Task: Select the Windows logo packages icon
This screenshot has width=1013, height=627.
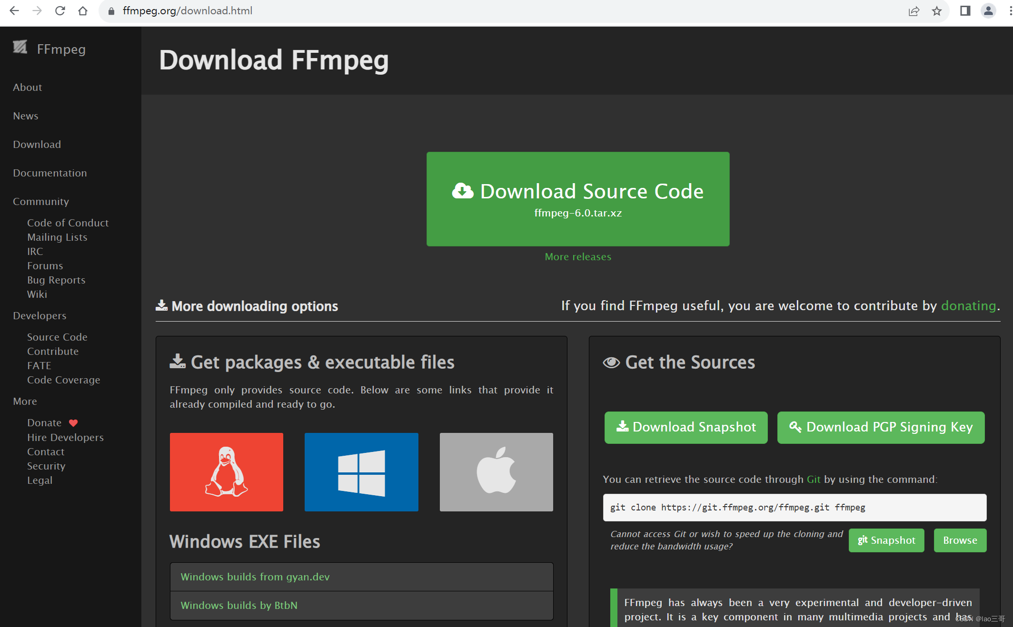Action: [x=361, y=471]
